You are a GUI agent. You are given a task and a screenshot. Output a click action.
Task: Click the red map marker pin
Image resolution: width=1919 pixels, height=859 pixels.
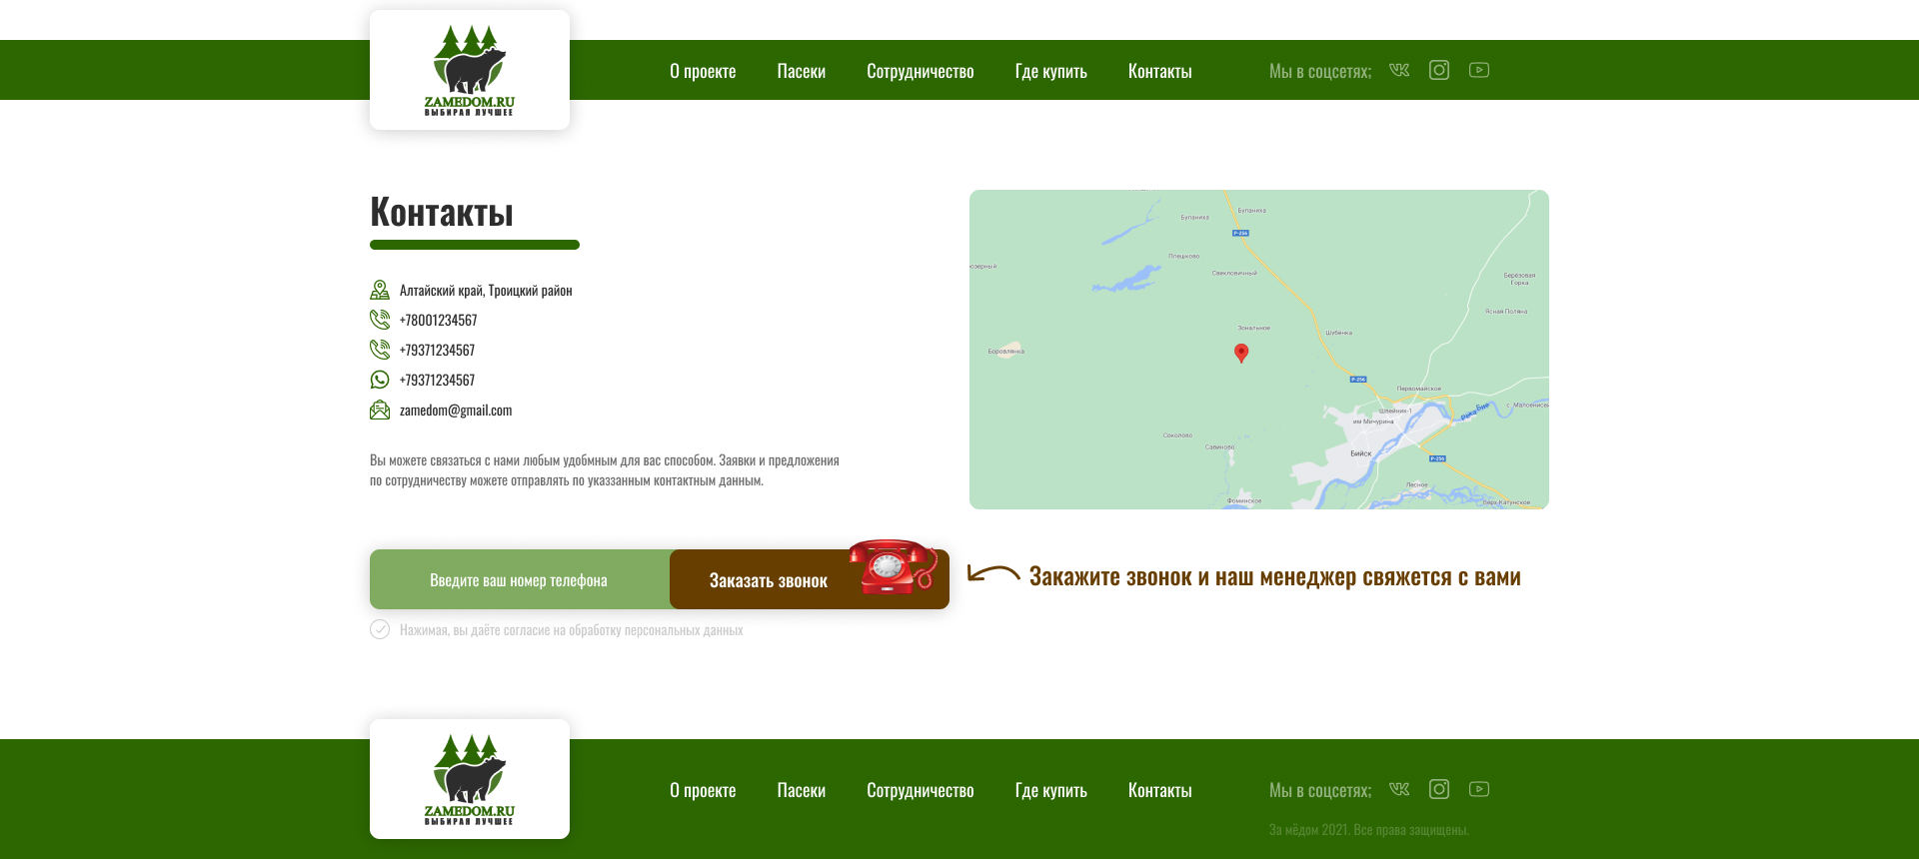click(x=1241, y=353)
